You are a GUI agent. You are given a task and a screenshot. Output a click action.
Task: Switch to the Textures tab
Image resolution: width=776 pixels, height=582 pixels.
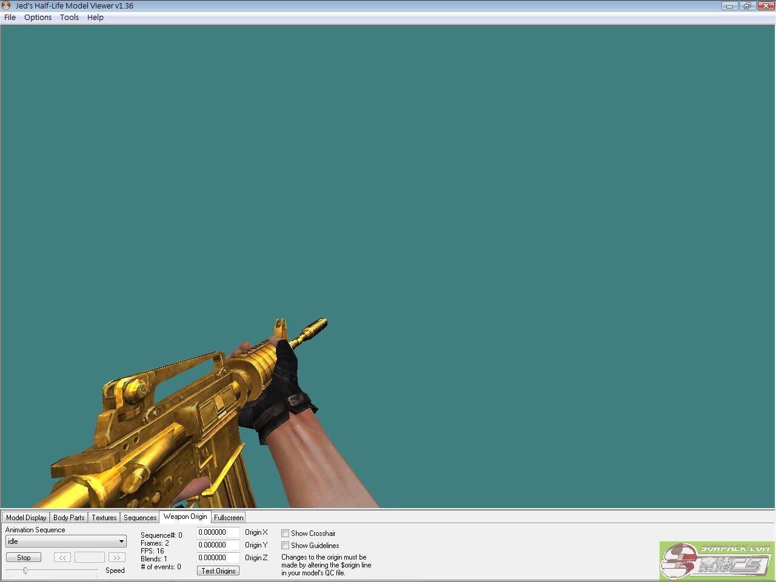[104, 517]
